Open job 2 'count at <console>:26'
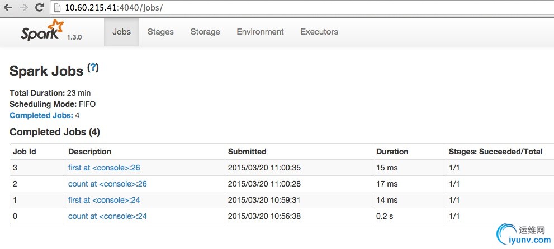 point(107,184)
